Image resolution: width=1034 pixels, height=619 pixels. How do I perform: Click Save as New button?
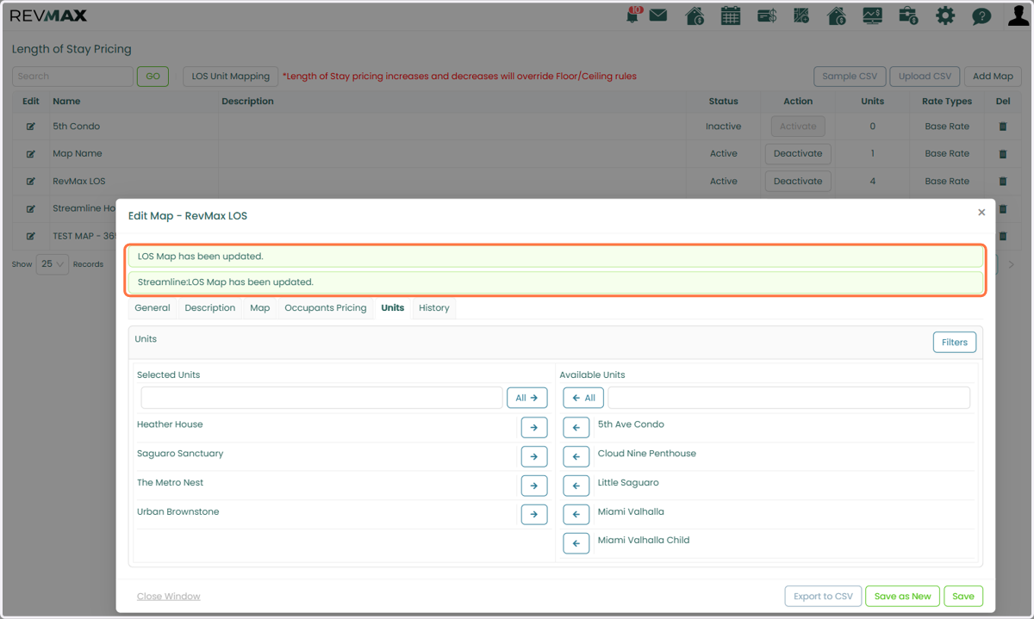pos(903,597)
